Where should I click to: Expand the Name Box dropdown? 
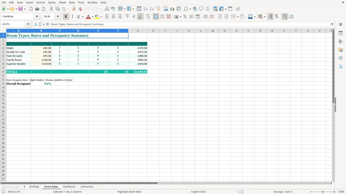point(29,24)
